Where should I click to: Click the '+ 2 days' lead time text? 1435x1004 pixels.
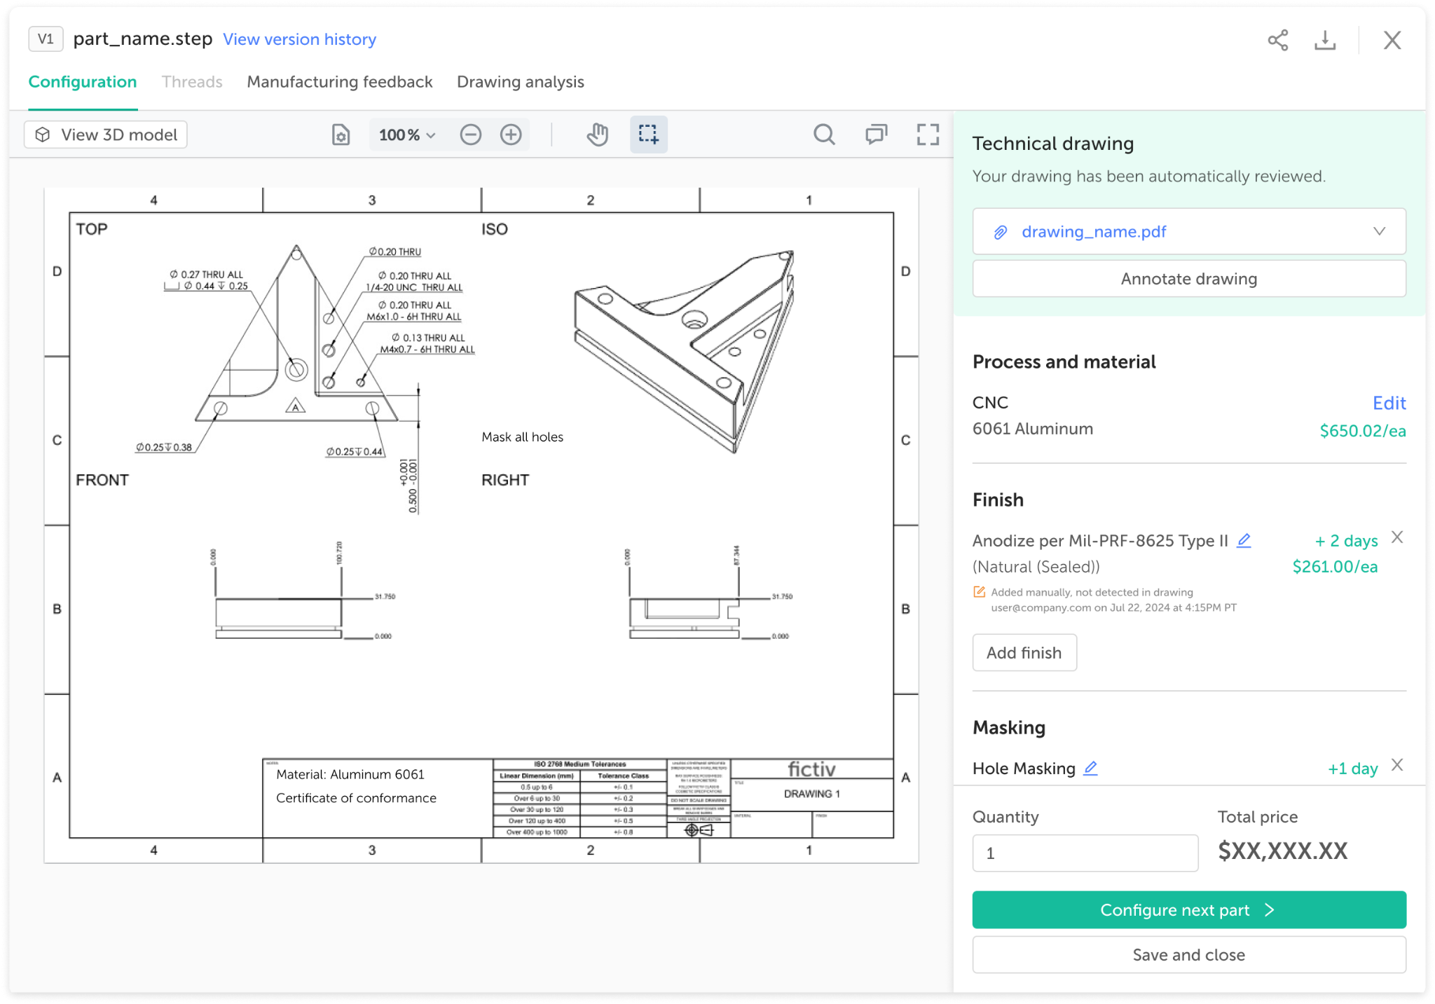tap(1346, 541)
